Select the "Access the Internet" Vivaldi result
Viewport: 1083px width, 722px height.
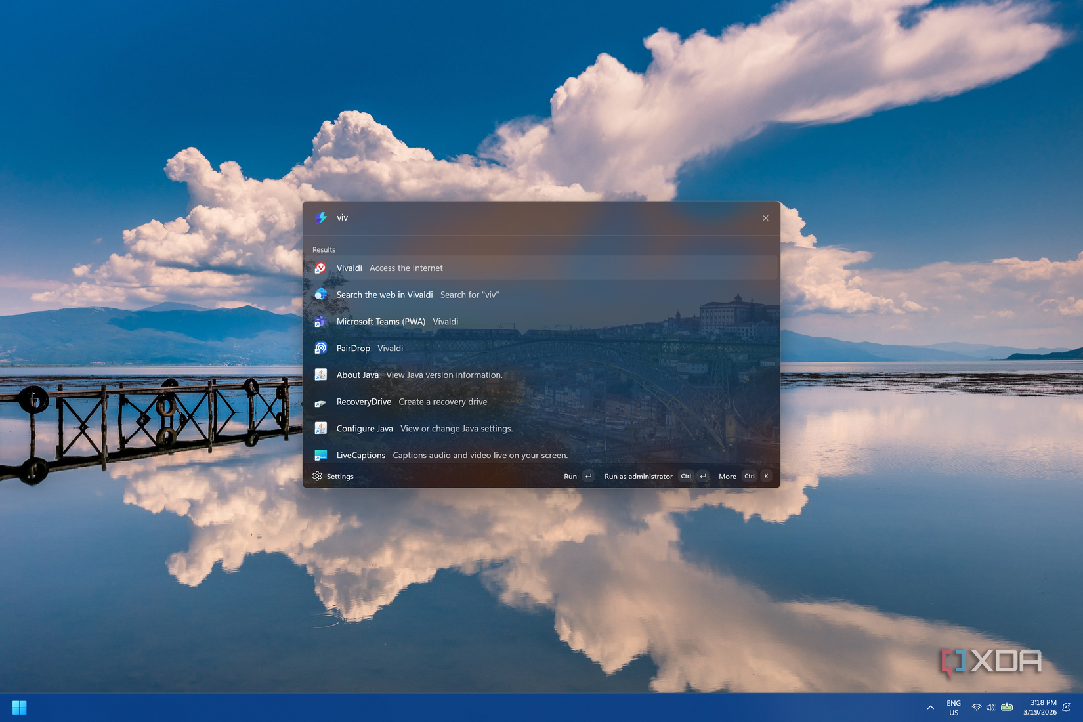pyautogui.click(x=541, y=268)
